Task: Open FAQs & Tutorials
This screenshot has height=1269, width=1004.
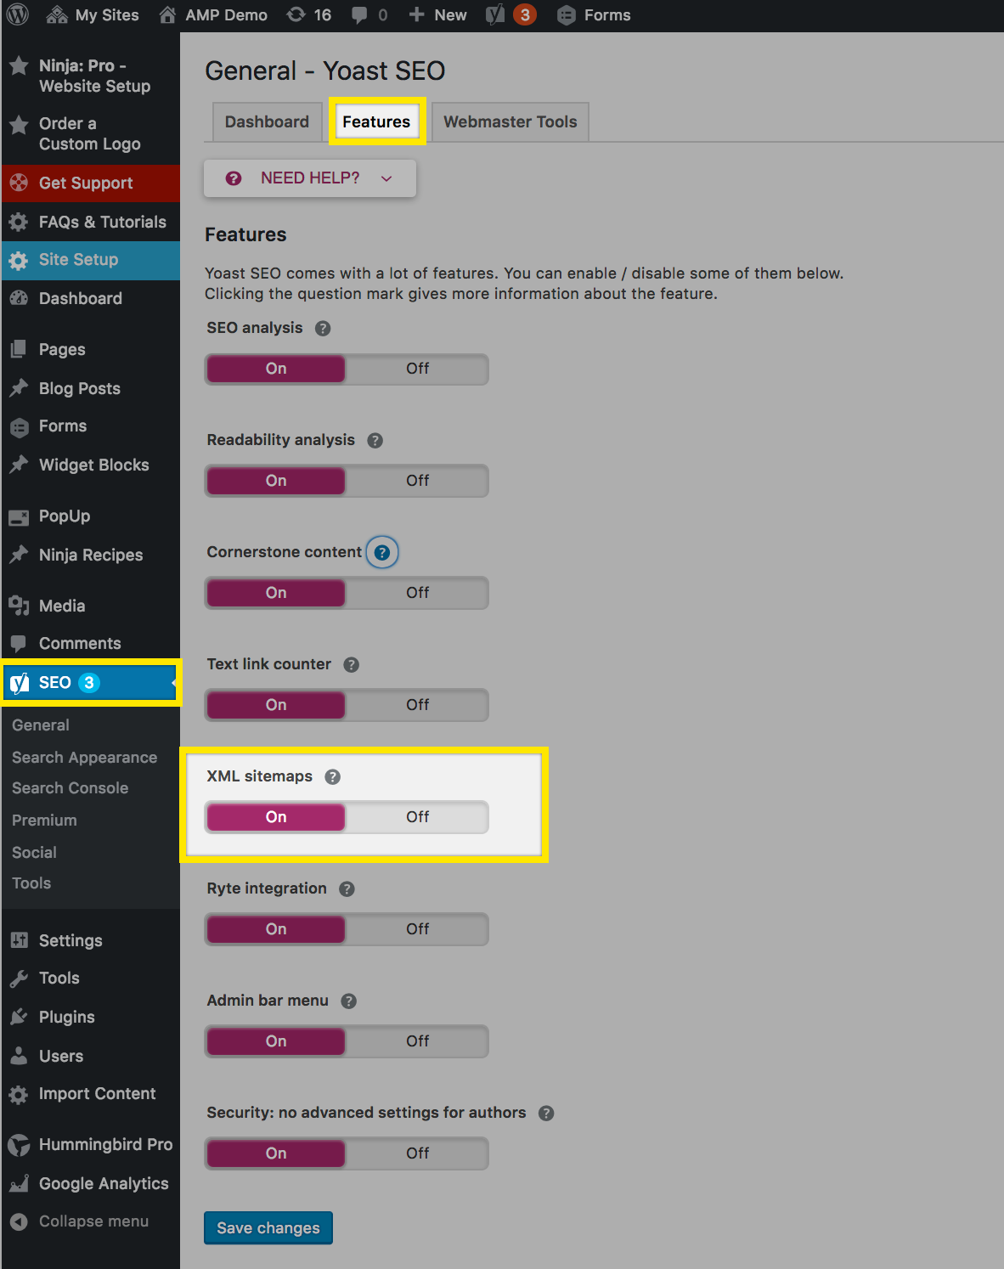Action: click(x=90, y=222)
